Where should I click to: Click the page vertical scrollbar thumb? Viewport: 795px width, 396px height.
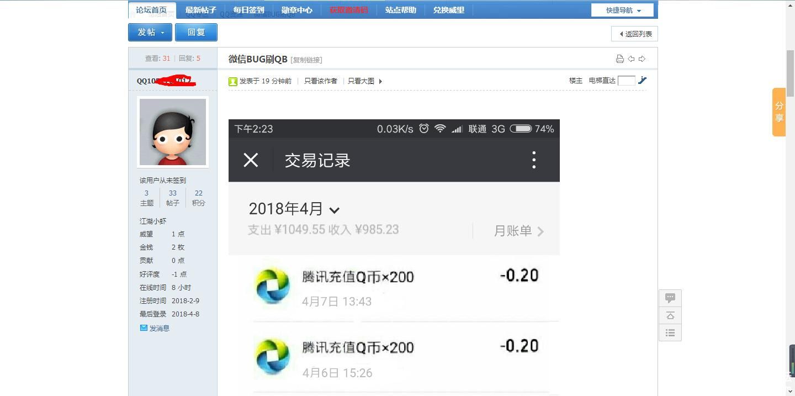coord(791,73)
